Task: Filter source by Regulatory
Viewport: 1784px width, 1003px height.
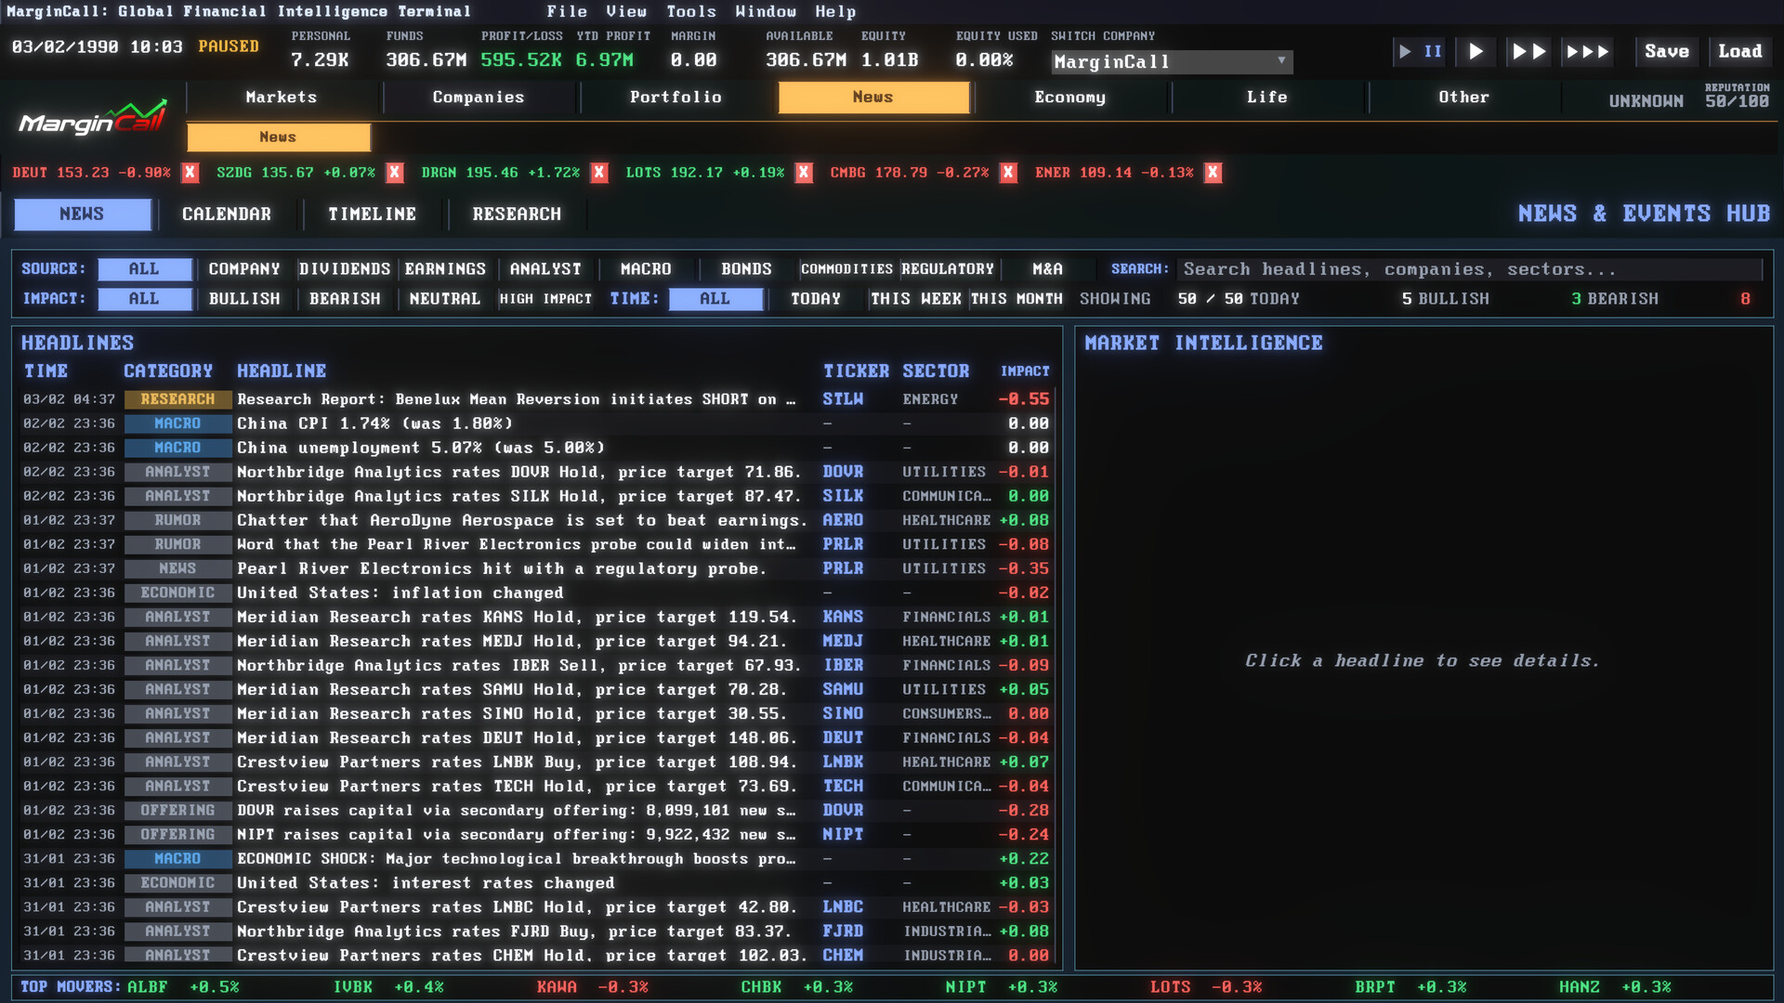Action: [x=947, y=269]
